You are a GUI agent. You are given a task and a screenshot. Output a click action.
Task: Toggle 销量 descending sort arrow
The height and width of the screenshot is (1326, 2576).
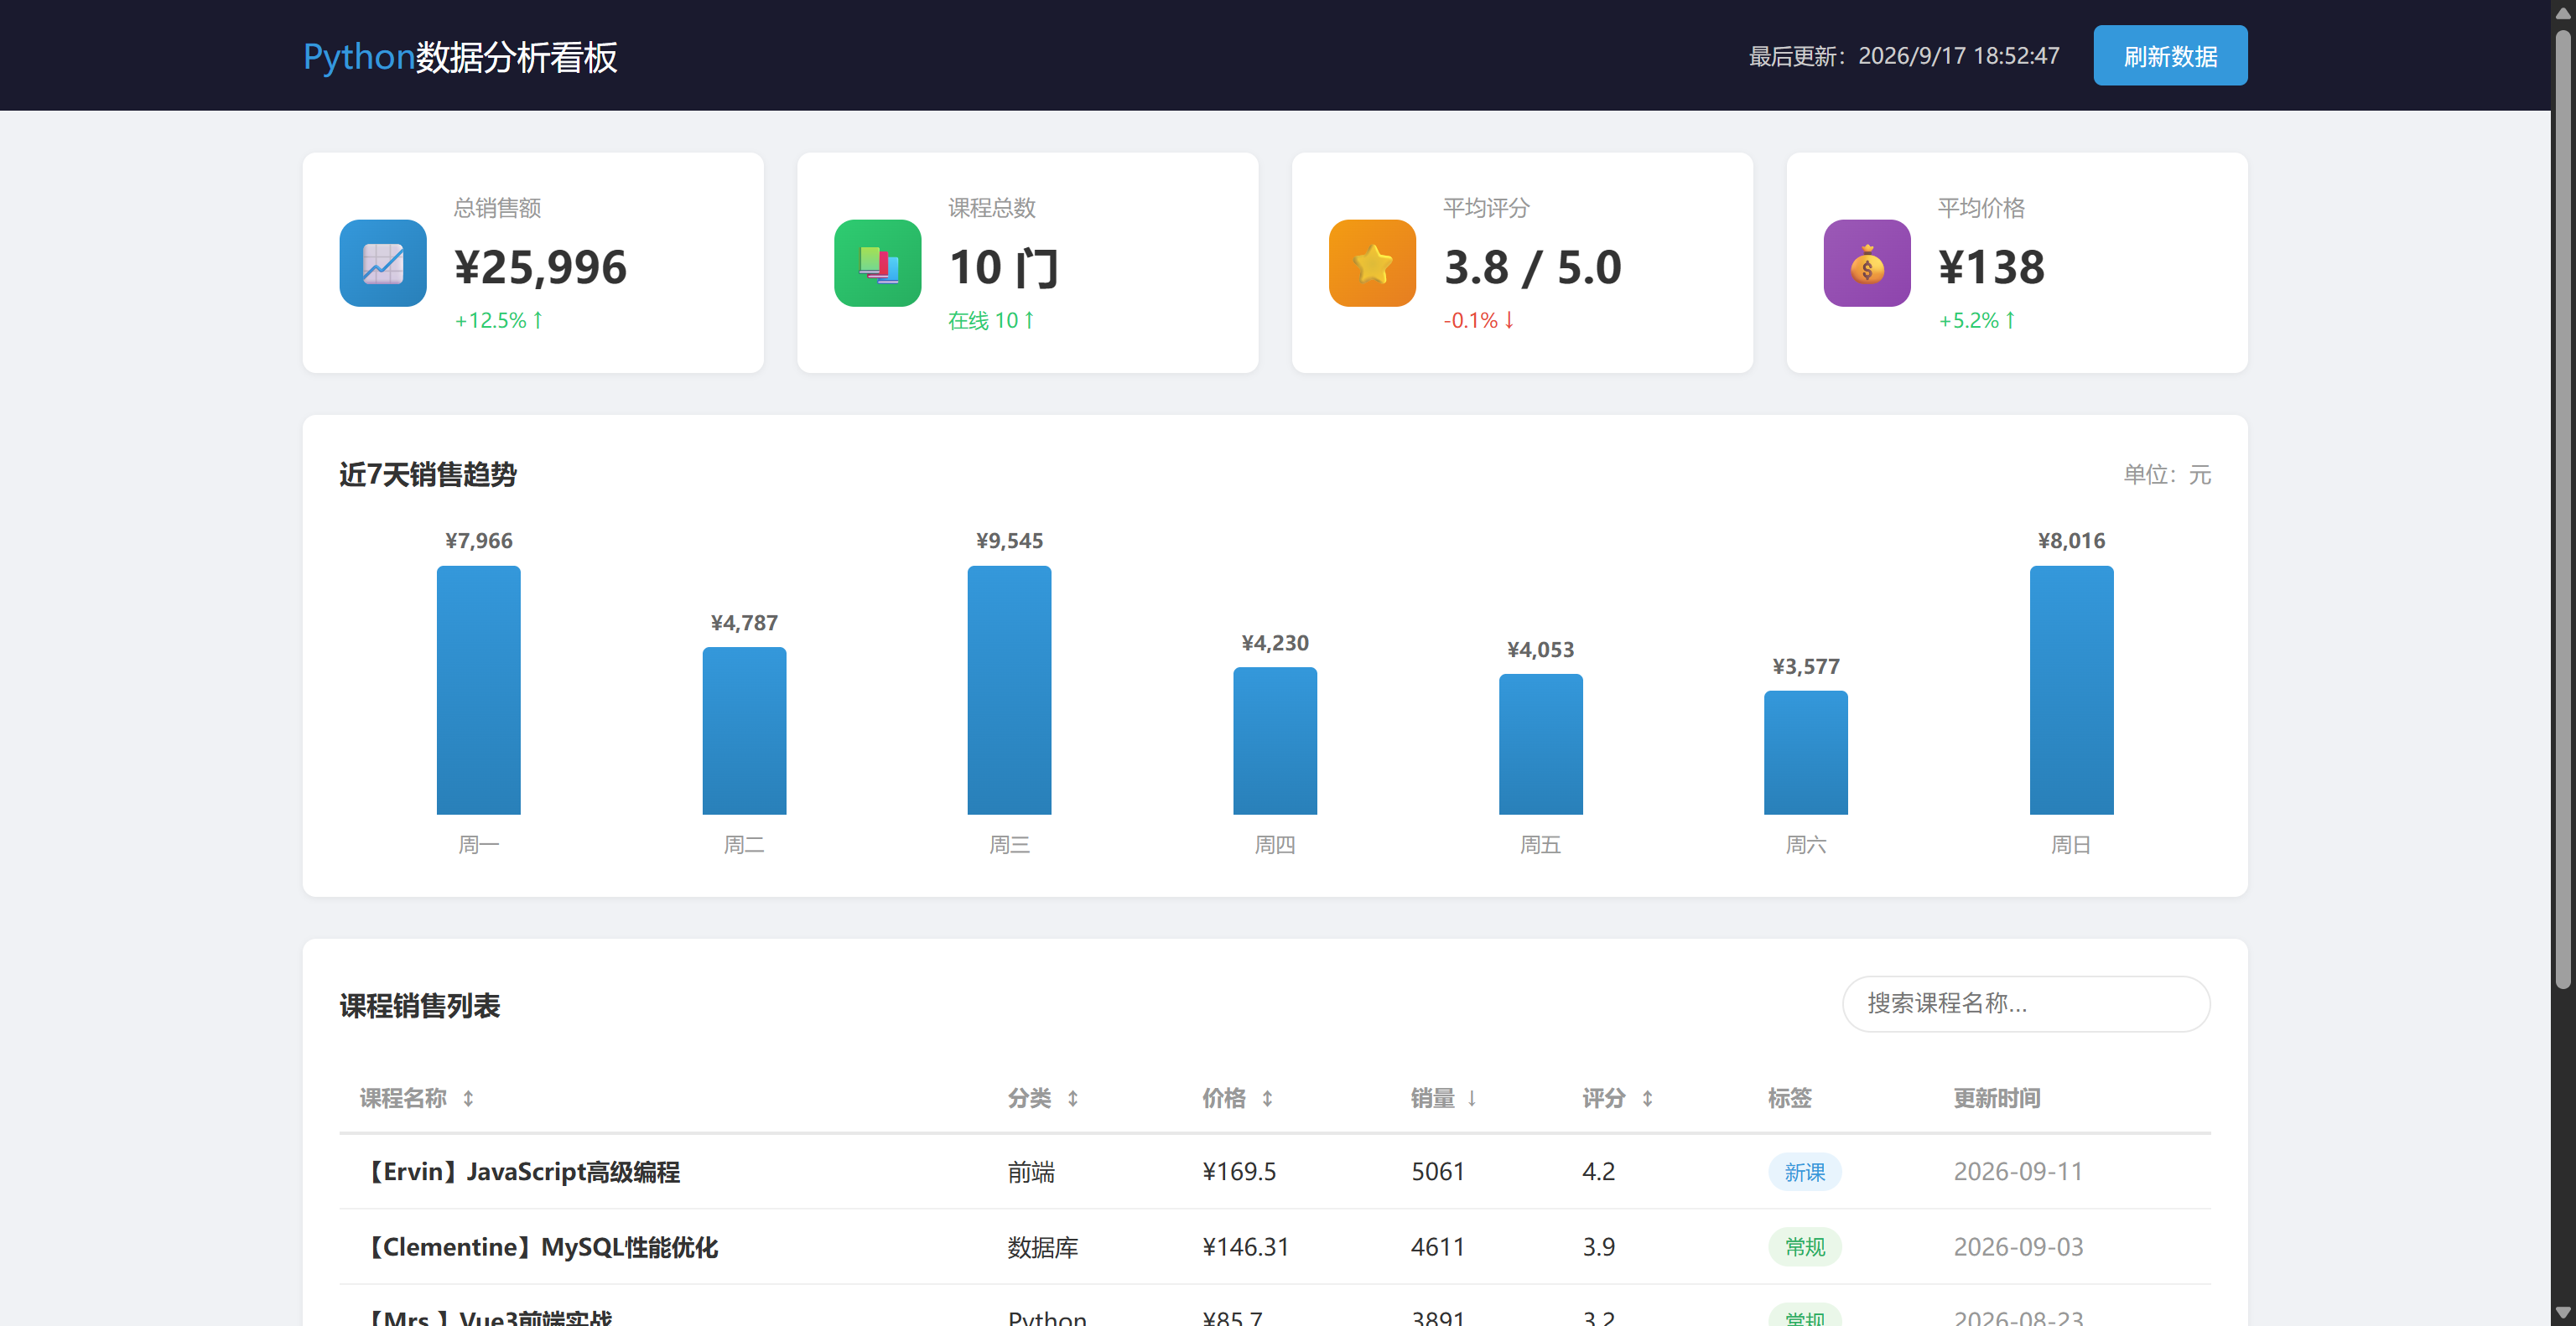tap(1472, 1098)
